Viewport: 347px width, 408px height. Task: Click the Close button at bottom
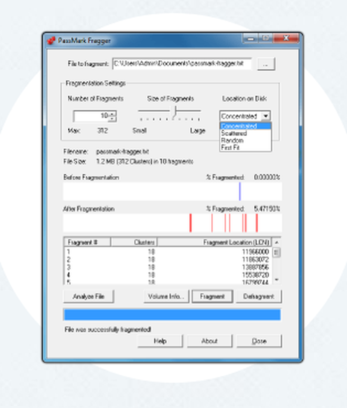(259, 341)
